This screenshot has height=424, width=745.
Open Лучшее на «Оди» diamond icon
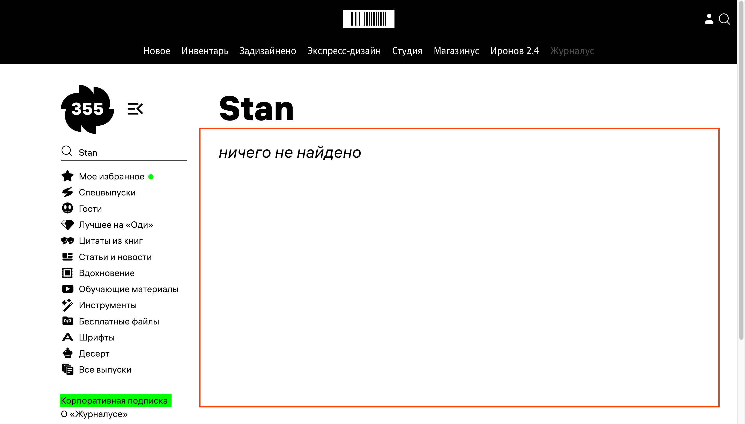67,224
